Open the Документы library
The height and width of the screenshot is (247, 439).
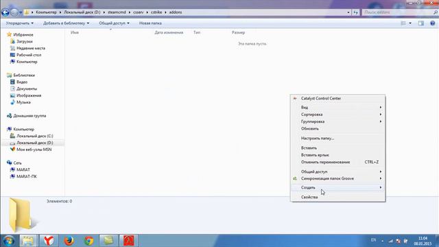tap(27, 89)
